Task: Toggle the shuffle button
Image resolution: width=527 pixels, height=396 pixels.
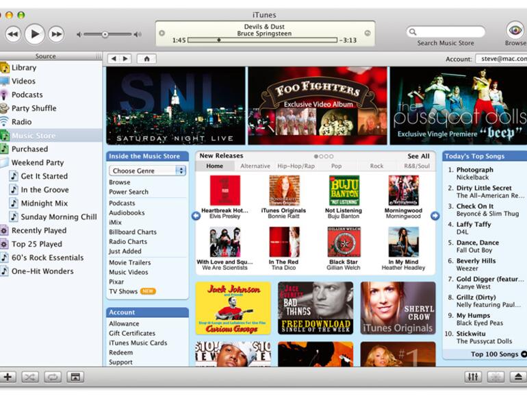Action: click(x=30, y=377)
